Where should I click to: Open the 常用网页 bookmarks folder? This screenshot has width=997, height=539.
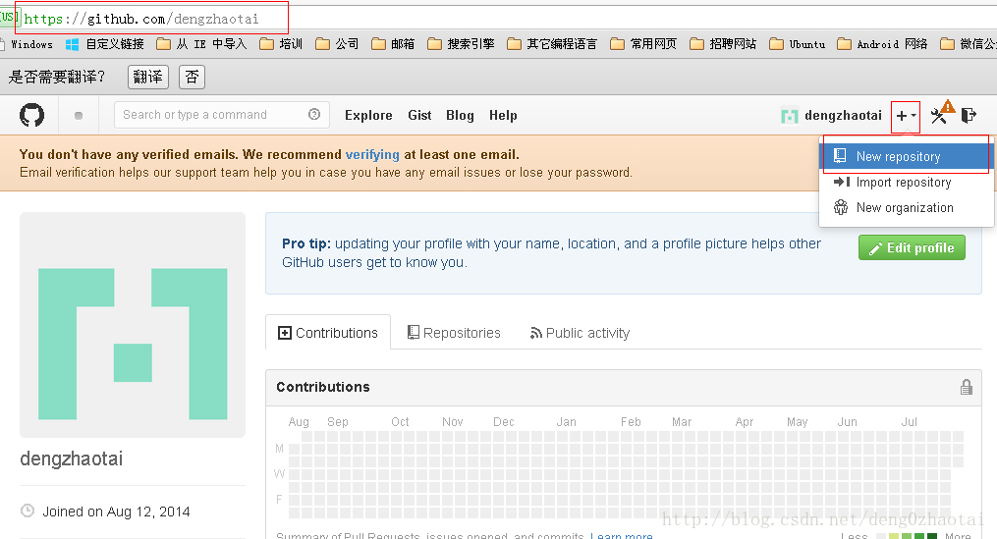[643, 44]
